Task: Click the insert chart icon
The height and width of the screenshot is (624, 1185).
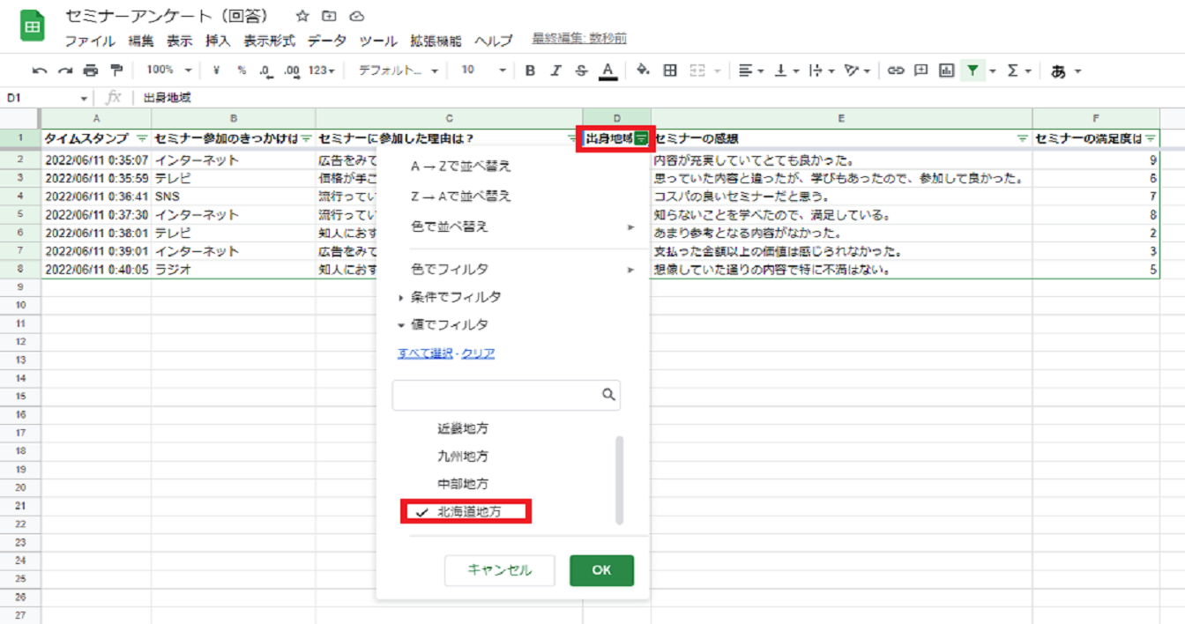Action: (x=947, y=71)
